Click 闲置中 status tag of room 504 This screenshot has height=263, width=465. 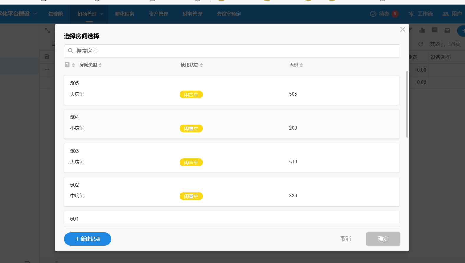coord(191,128)
